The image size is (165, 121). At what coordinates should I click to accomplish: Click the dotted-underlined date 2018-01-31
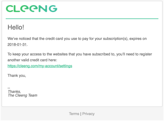pyautogui.click(x=17, y=45)
